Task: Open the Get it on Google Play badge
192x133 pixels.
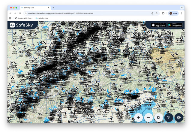Action: coord(175,25)
